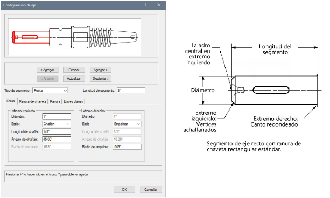The width and height of the screenshot is (330, 198).
Task: Select the red shaft segment in preview
Action: (x=31, y=37)
